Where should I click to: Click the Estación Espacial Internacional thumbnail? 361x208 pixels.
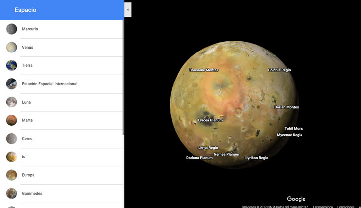pyautogui.click(x=11, y=84)
